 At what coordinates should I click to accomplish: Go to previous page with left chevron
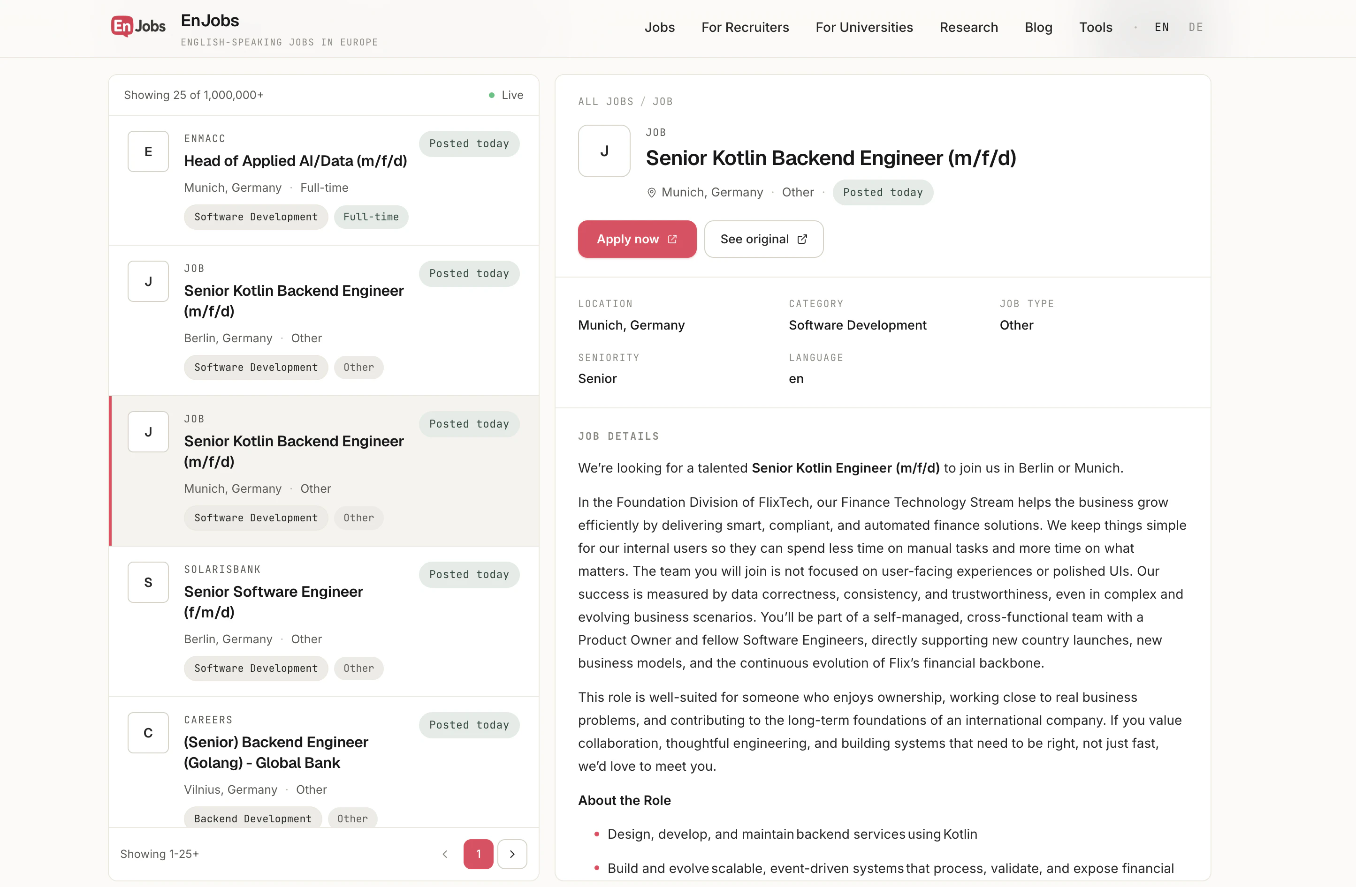point(445,854)
